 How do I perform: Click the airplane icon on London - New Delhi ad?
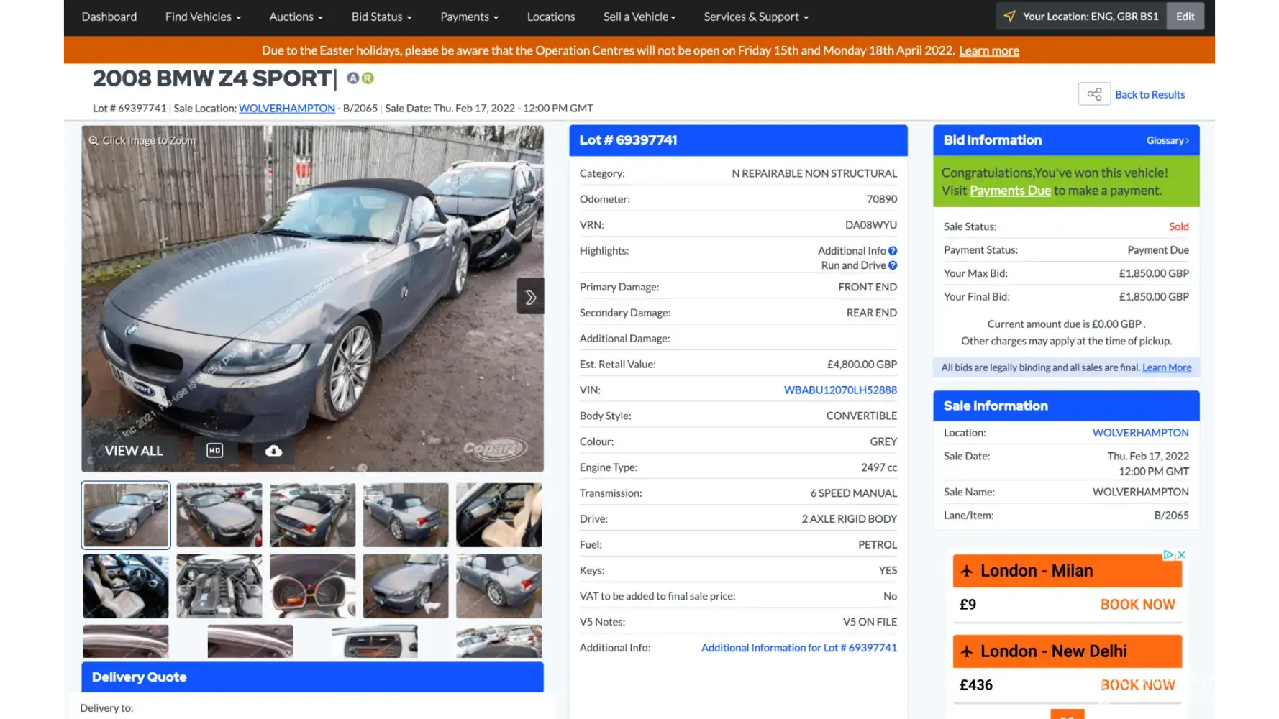click(967, 651)
